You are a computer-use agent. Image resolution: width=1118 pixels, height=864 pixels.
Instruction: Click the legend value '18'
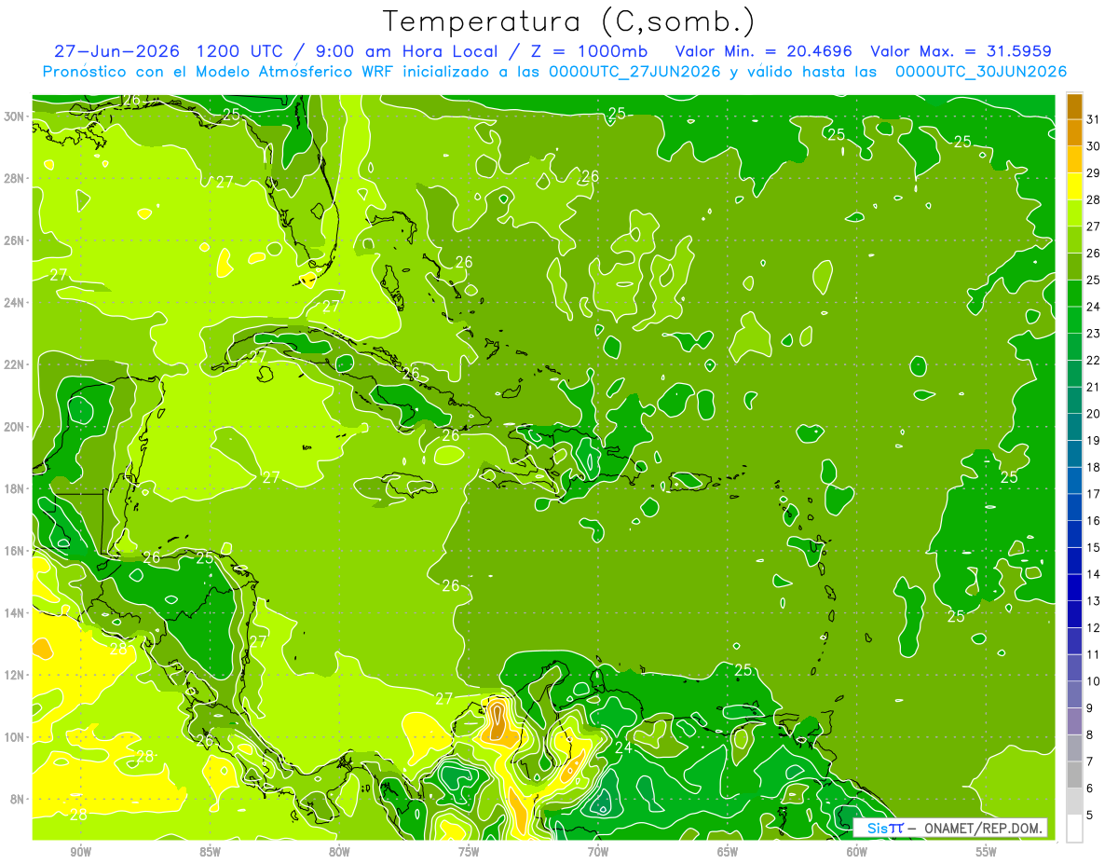[1094, 467]
